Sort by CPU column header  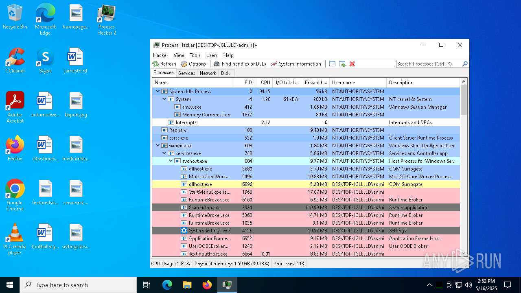click(x=263, y=83)
